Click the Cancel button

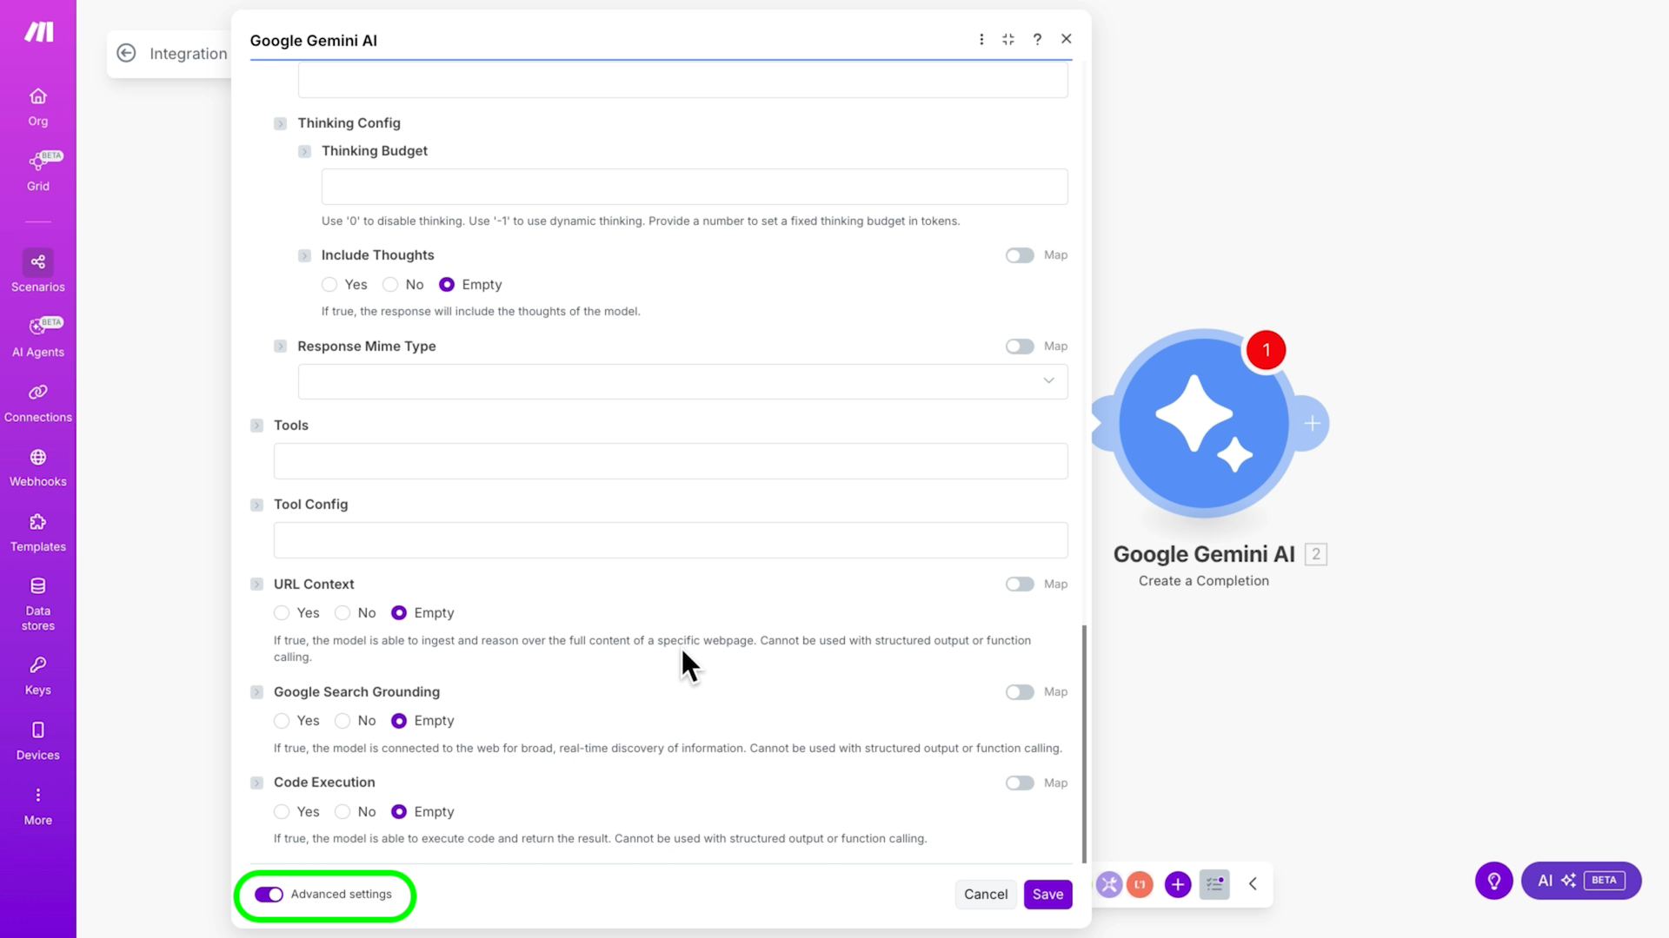(986, 895)
